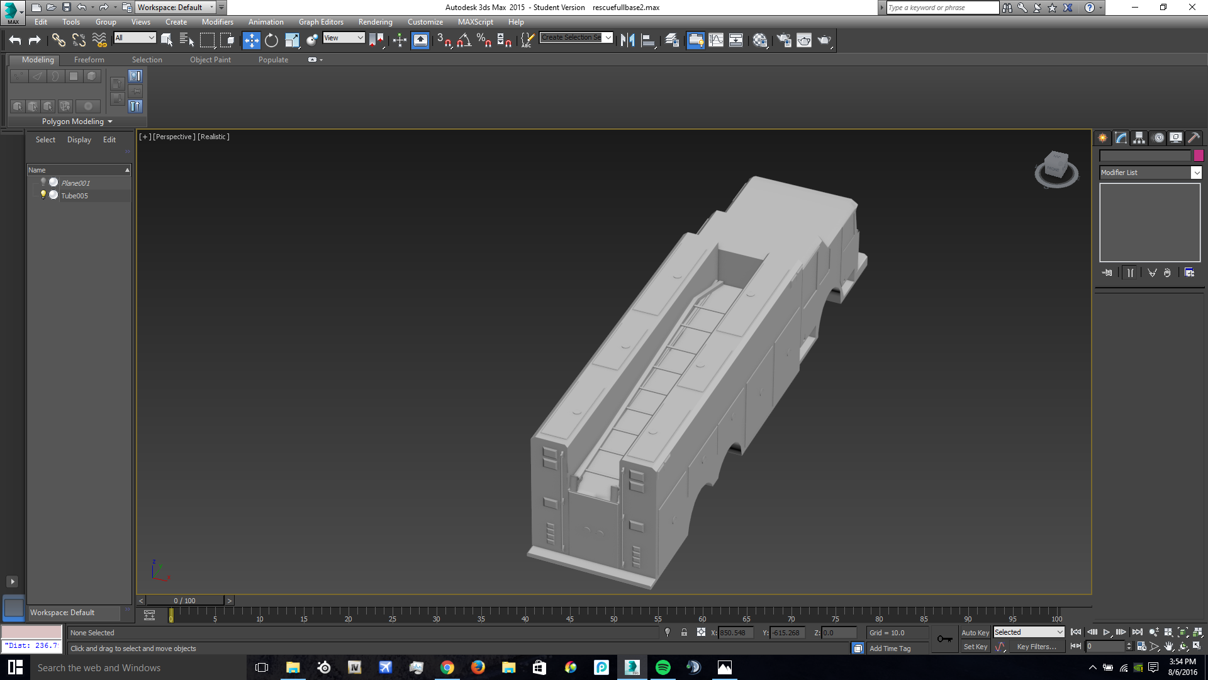Toggle the Auto Key animation mode
This screenshot has height=680, width=1208.
975,632
